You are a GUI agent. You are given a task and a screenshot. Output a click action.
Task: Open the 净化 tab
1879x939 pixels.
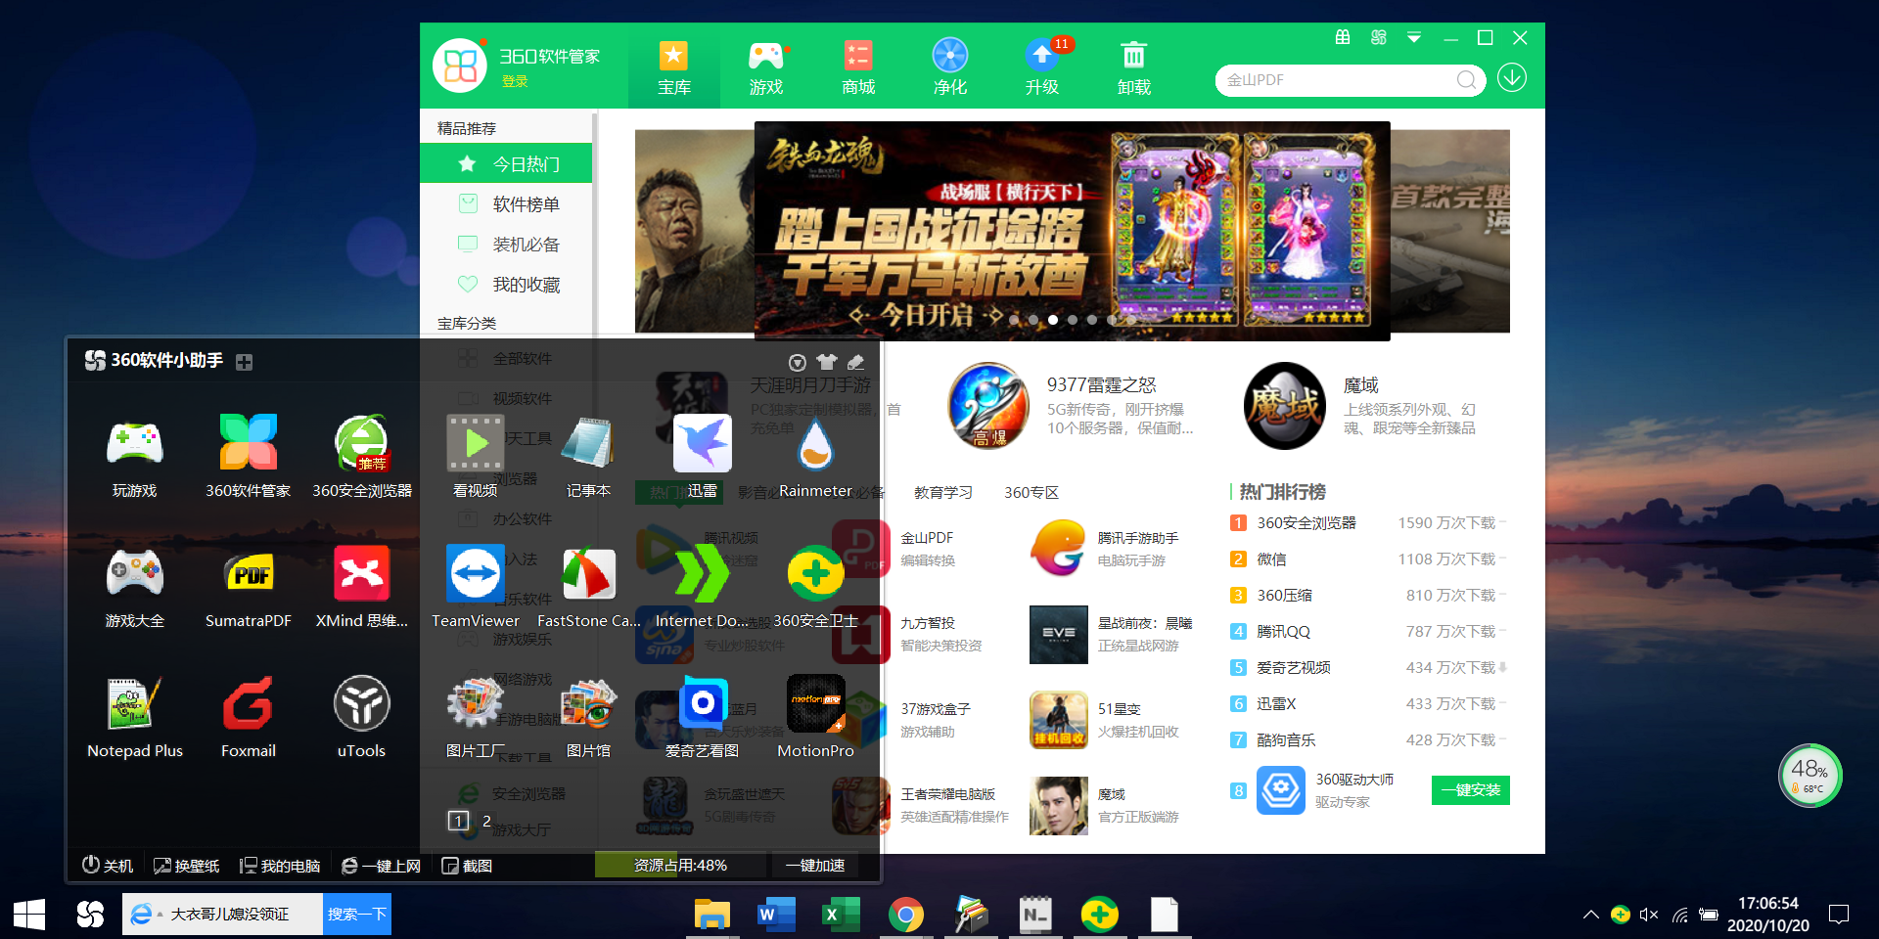point(950,67)
